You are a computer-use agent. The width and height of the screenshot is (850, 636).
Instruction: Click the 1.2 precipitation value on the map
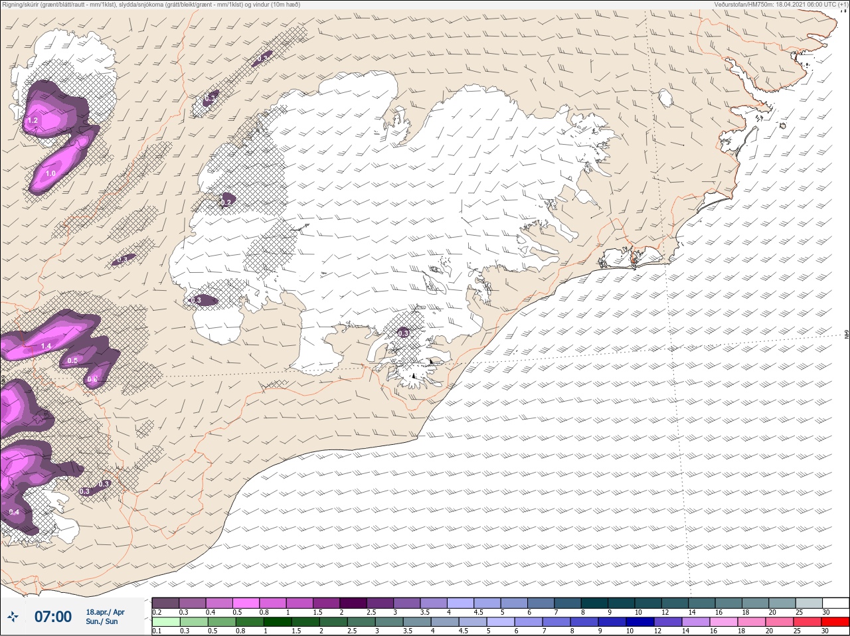(x=32, y=121)
